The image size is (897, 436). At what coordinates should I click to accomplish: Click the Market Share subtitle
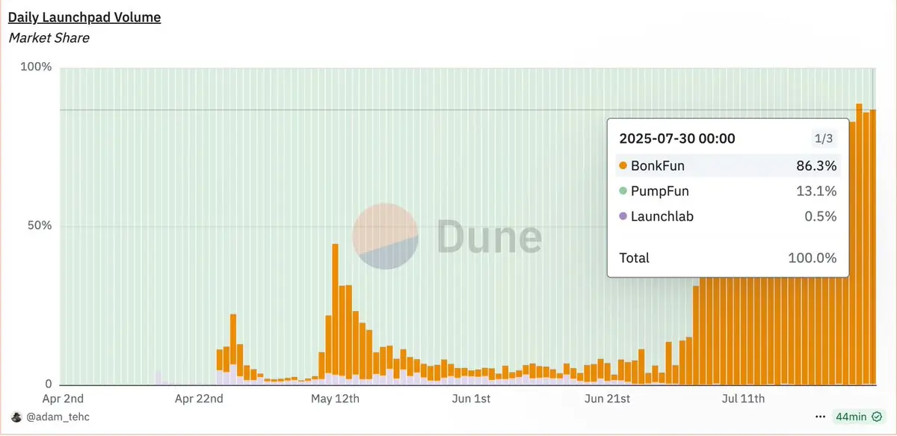click(49, 37)
